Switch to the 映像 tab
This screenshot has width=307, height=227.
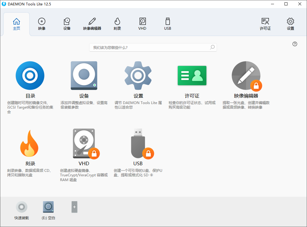point(41,24)
